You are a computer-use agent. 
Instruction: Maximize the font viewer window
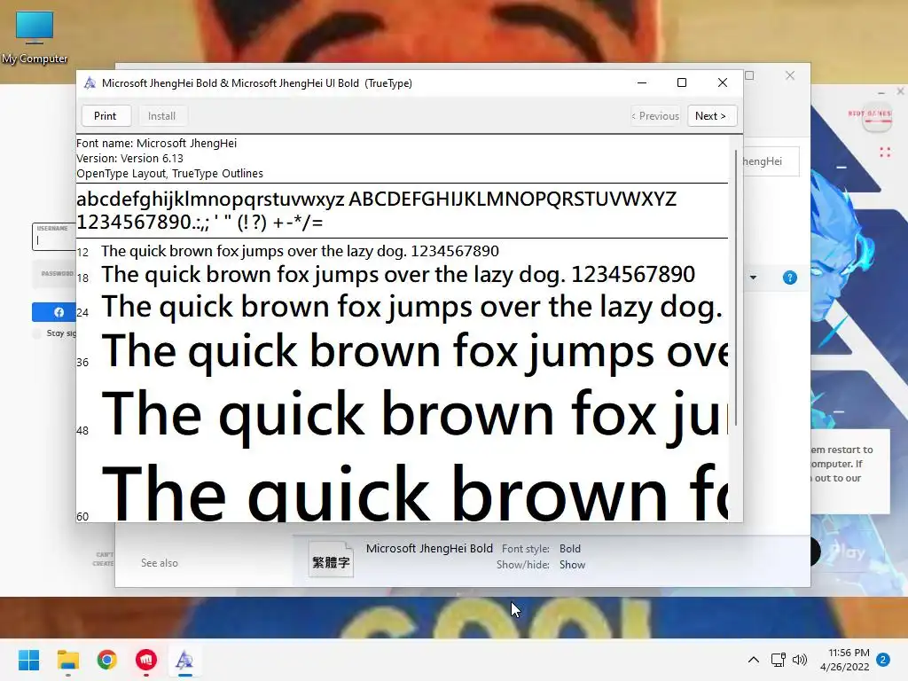[x=682, y=82]
